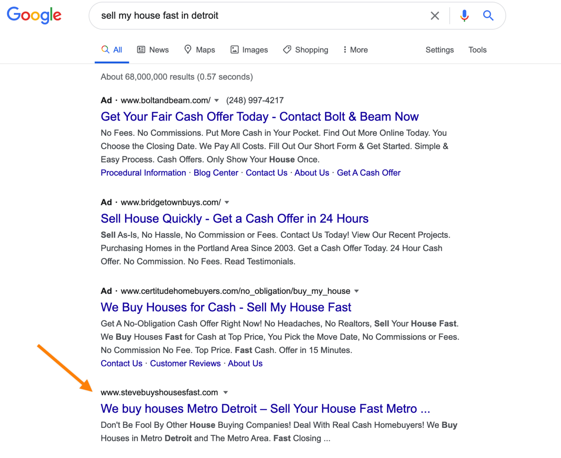Image resolution: width=561 pixels, height=458 pixels.
Task: Click the Google logo
Action: (34, 15)
